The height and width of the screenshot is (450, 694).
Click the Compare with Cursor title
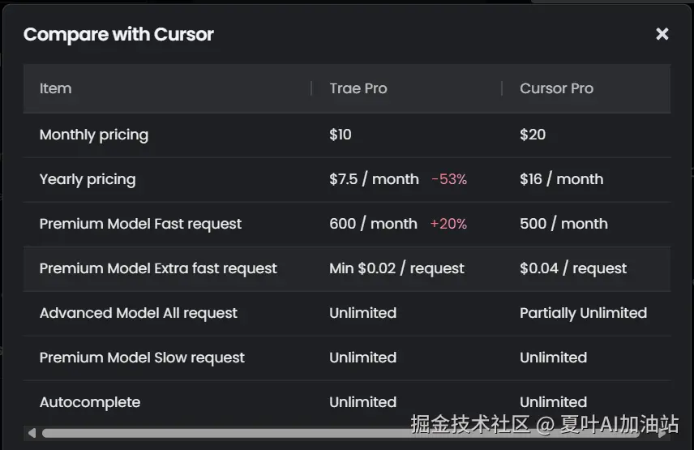tap(118, 34)
